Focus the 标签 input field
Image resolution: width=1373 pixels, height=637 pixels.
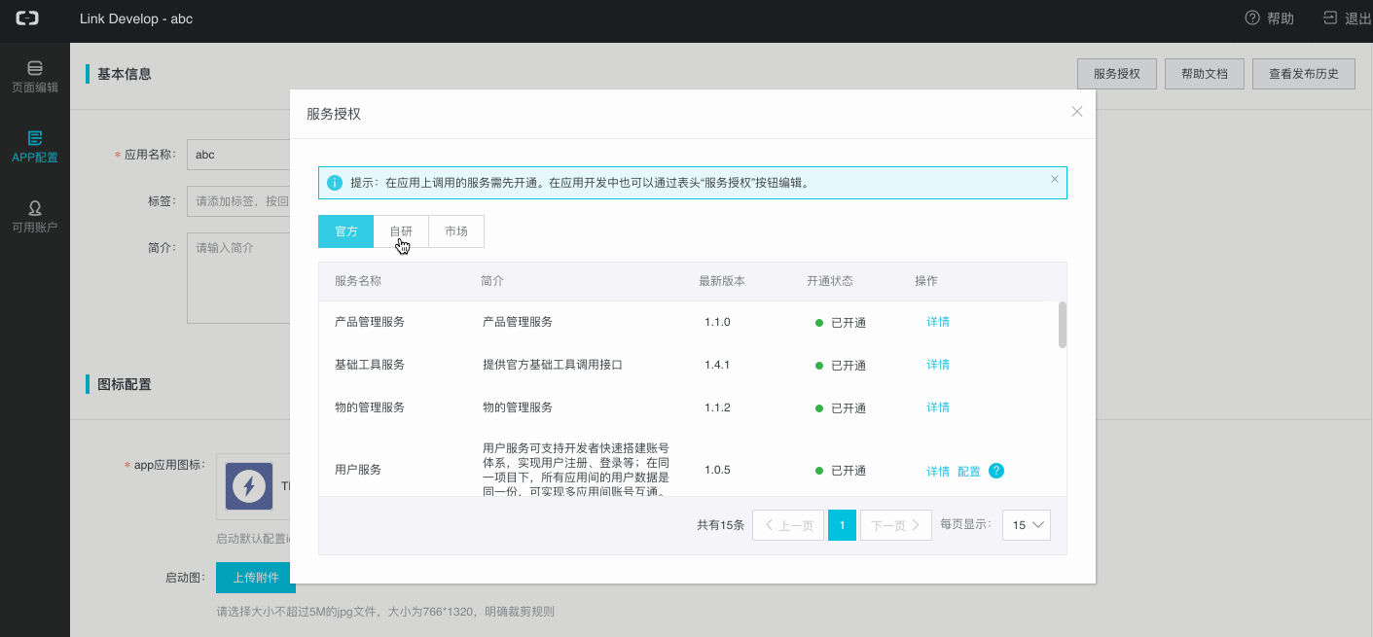238,201
